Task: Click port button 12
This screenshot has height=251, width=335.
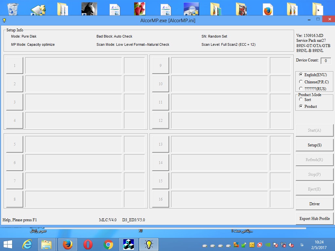Action: 160,120
